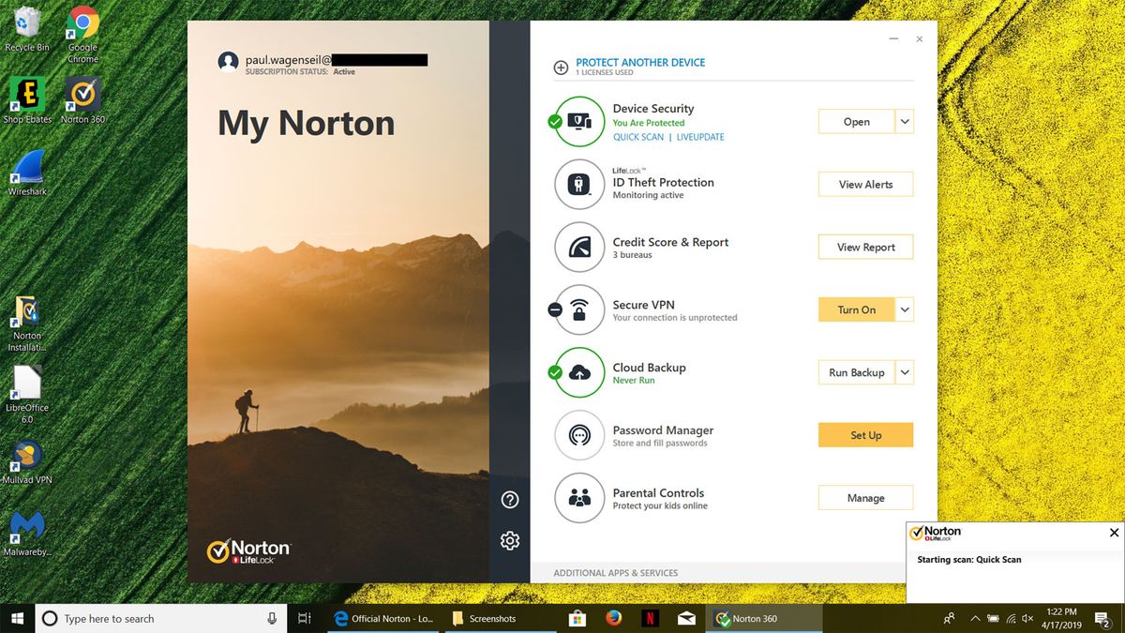Select Mullvad VPN desktop icon
The image size is (1125, 633).
point(27,462)
